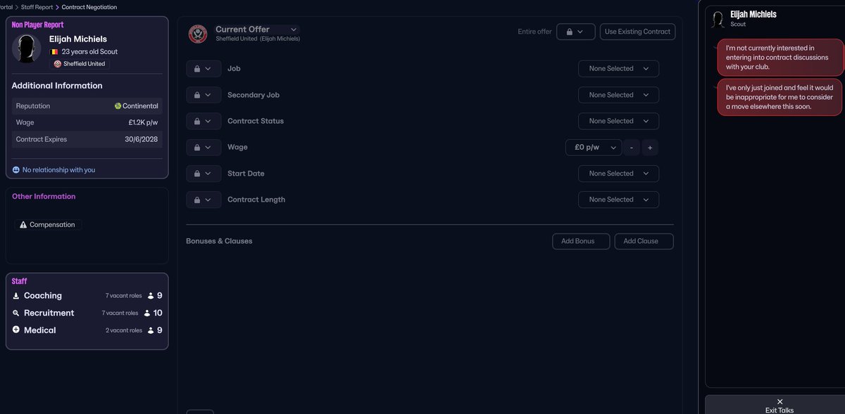Click the Sheffield United crest beside Current Offer
The image size is (845, 414).
(198, 34)
